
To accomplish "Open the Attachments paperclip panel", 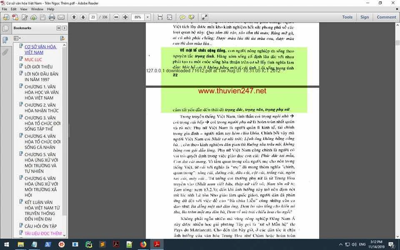I will point(5,52).
